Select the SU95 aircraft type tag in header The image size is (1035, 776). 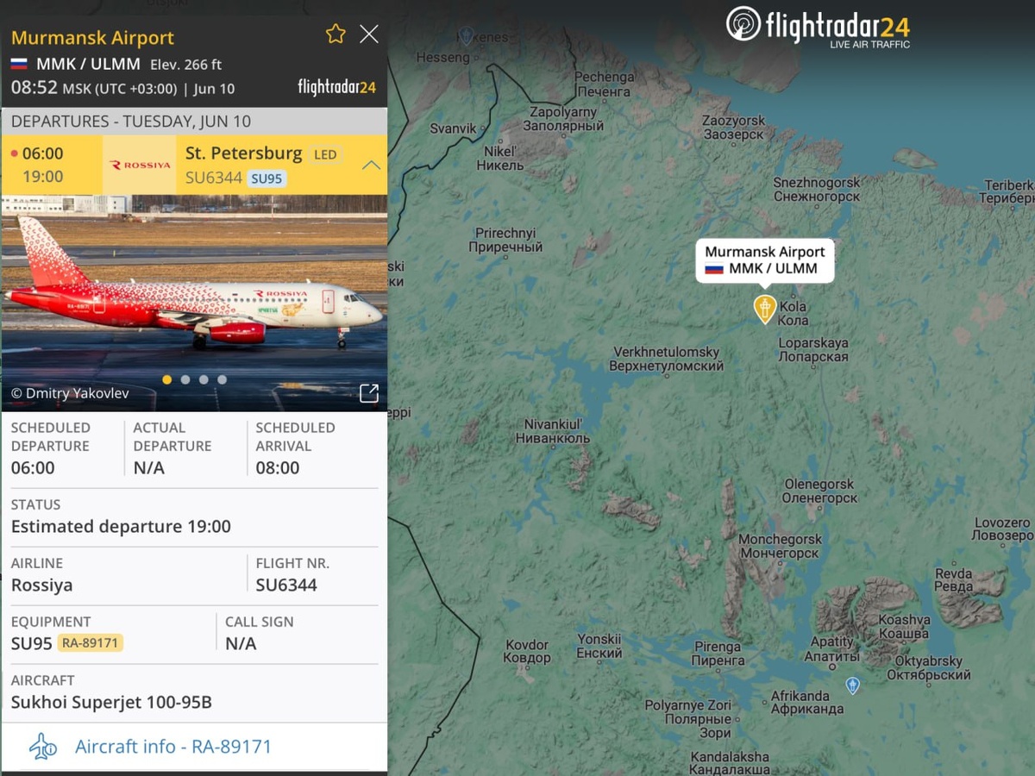click(267, 178)
